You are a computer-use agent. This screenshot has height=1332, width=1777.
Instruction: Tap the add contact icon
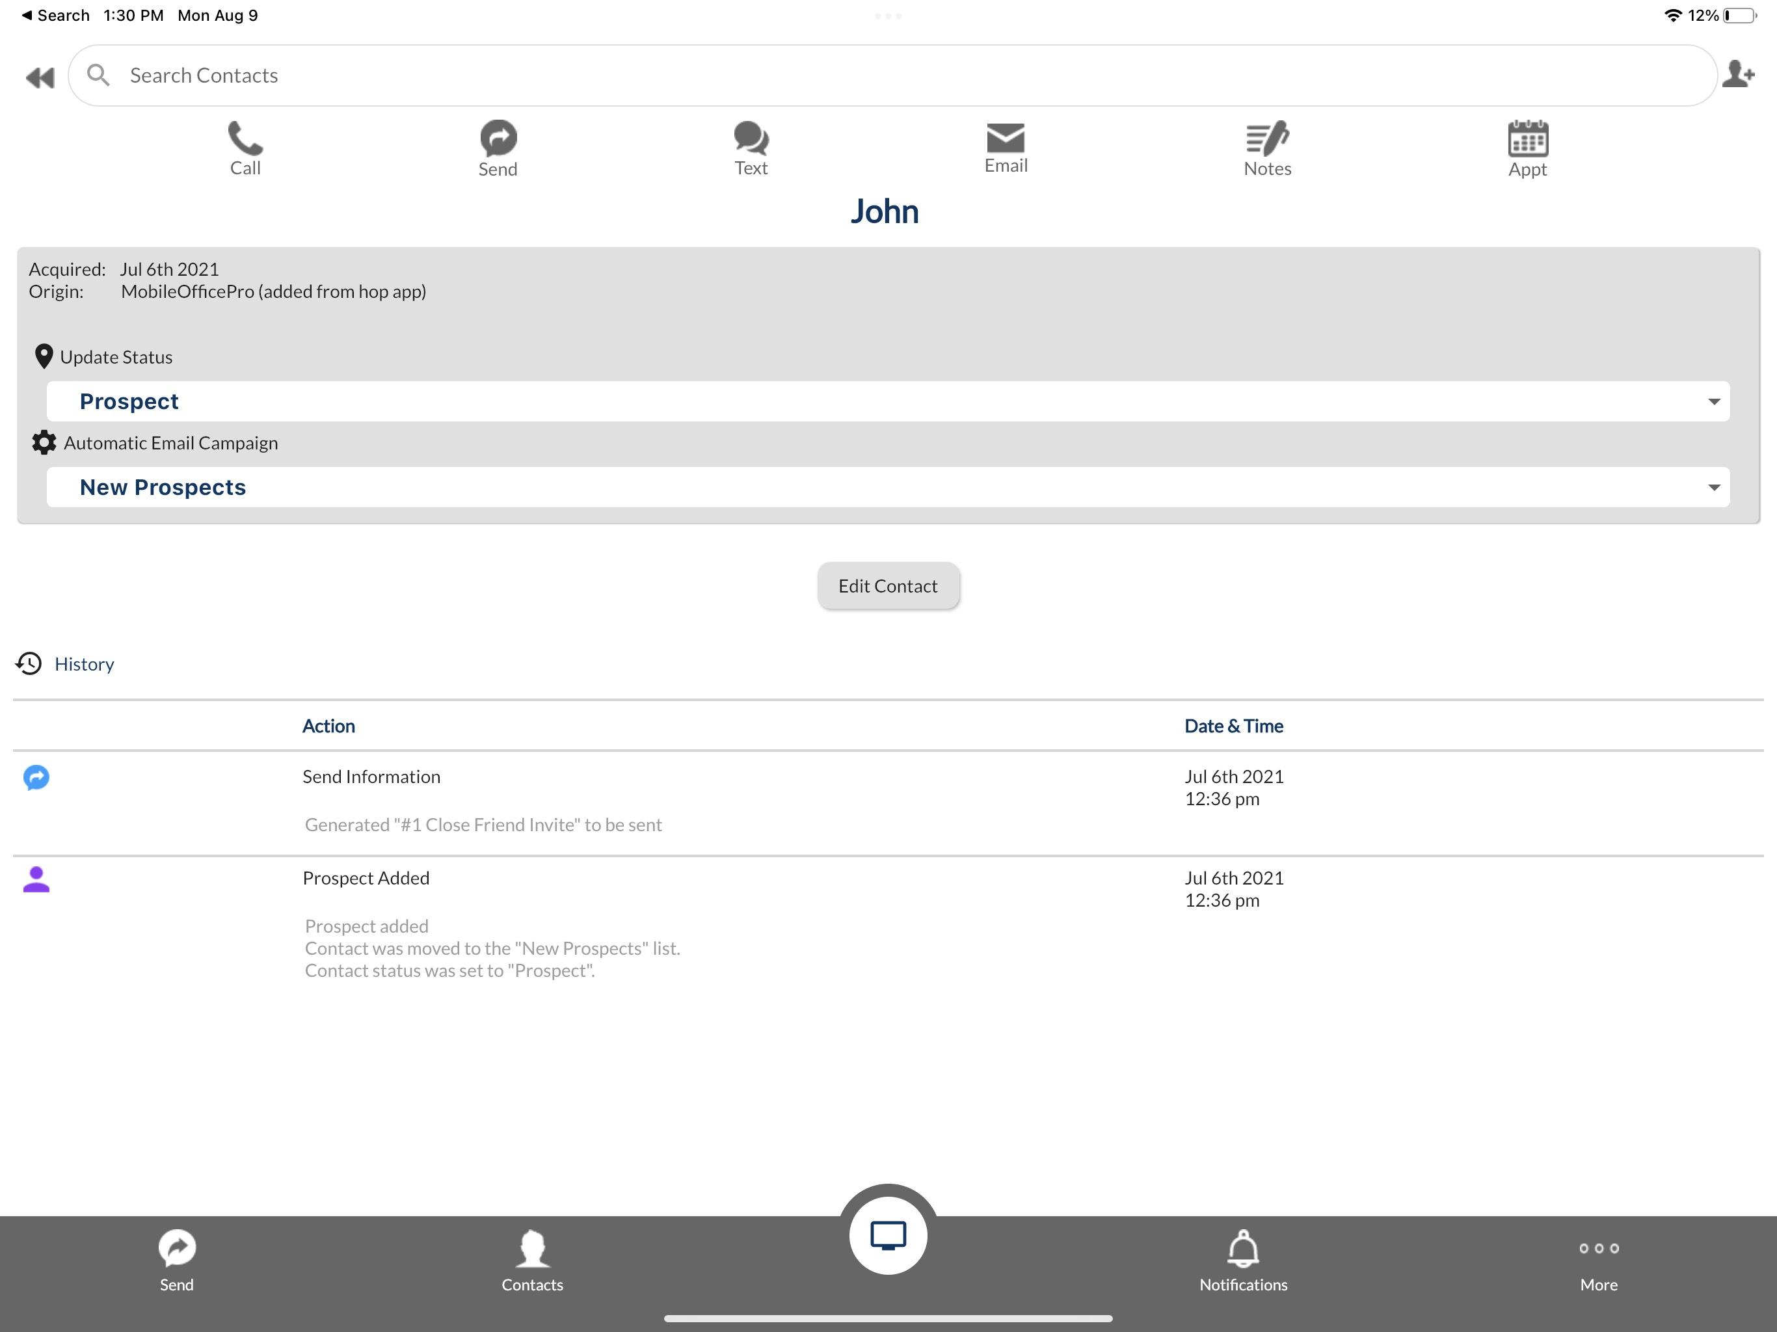pyautogui.click(x=1739, y=75)
